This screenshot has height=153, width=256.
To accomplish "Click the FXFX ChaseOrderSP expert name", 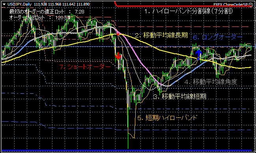I will click(231, 5).
